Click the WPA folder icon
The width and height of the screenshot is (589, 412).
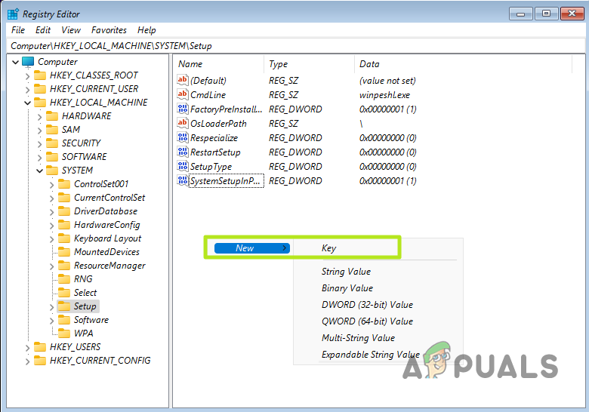(64, 334)
